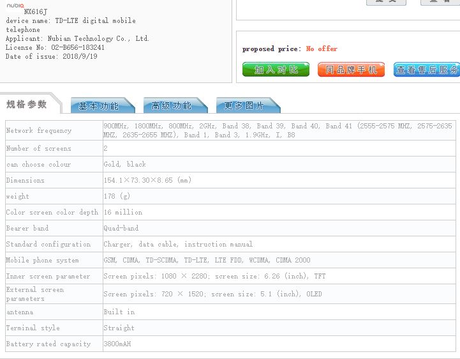Click the "Terminal style" label
Screen dimensions: 460x359
click(x=33, y=328)
